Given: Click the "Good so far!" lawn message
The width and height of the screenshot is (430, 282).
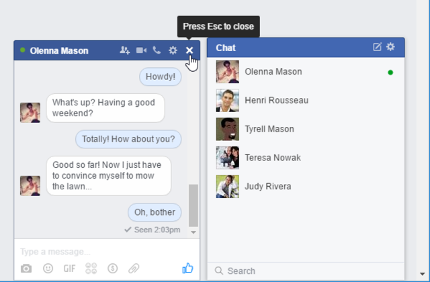Looking at the screenshot, I should 109,176.
